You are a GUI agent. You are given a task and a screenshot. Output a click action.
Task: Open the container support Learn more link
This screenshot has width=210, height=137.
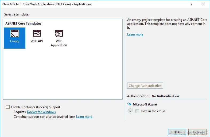pos(84,117)
